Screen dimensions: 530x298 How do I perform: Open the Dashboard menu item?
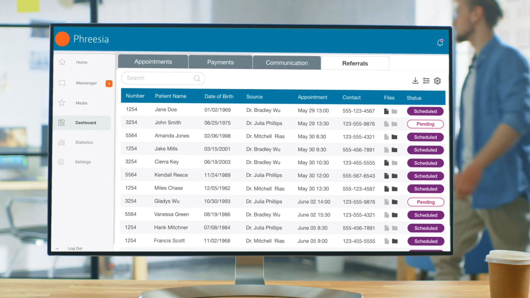[86, 123]
